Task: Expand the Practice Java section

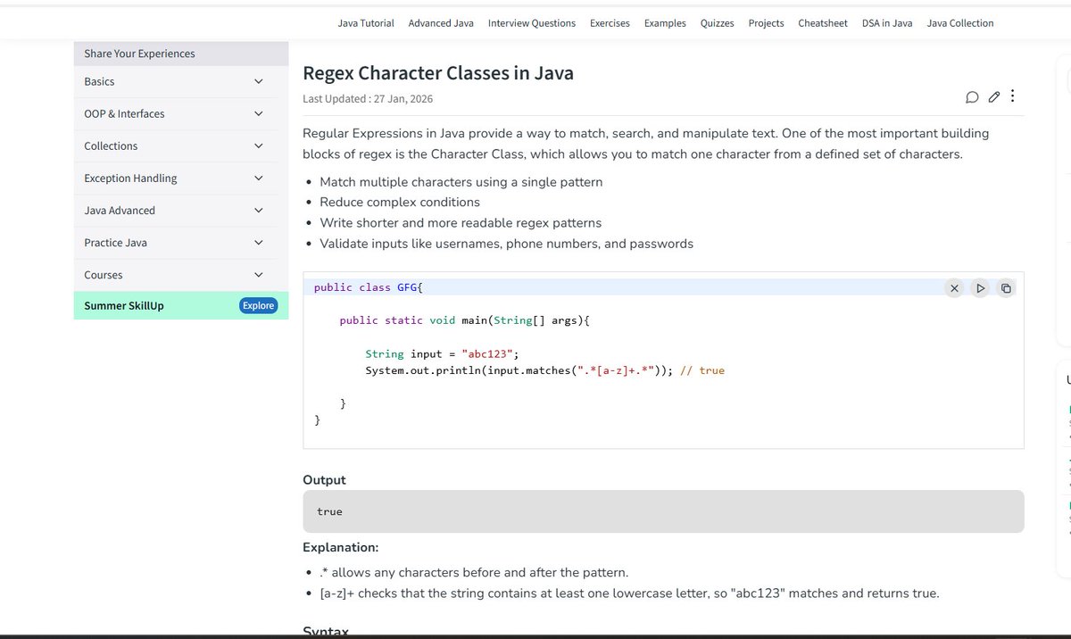Action: click(258, 242)
